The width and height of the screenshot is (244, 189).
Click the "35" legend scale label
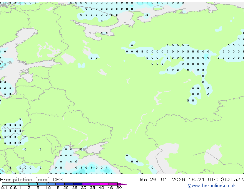pos(92,187)
